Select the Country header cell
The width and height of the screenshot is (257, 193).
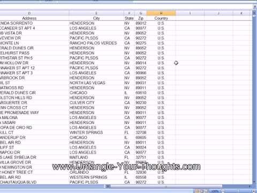click(x=161, y=18)
